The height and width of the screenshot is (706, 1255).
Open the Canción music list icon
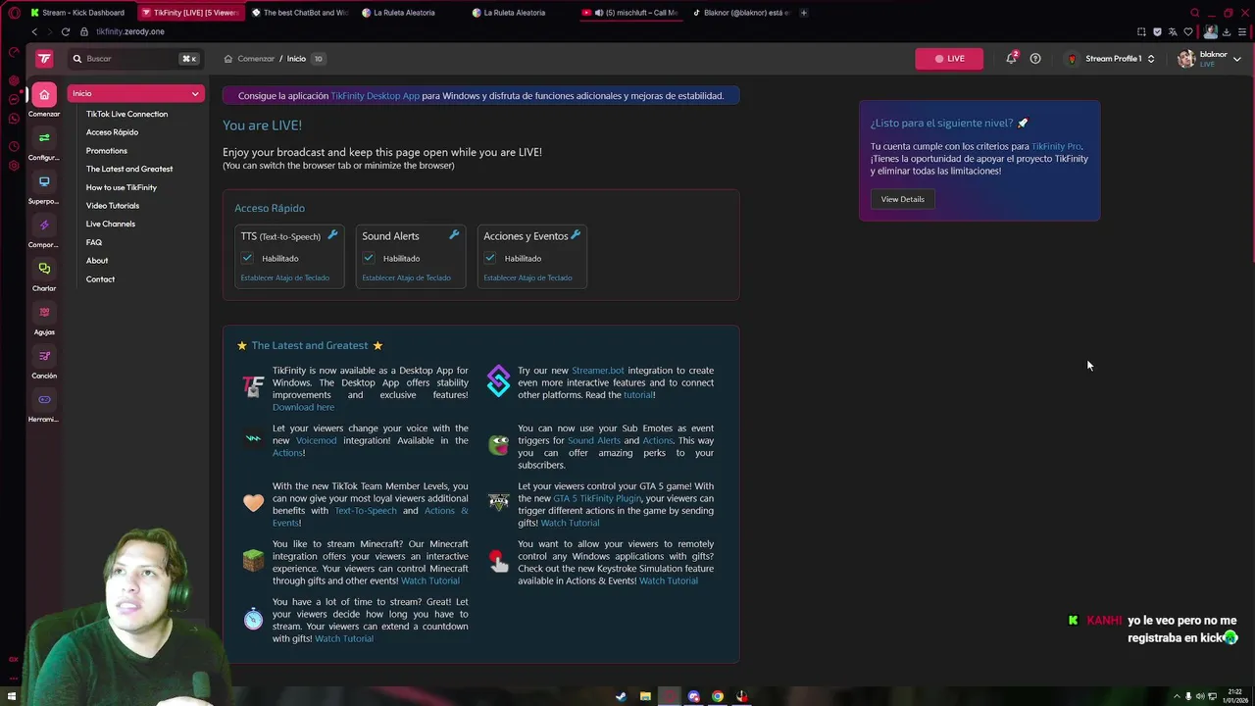[44, 356]
